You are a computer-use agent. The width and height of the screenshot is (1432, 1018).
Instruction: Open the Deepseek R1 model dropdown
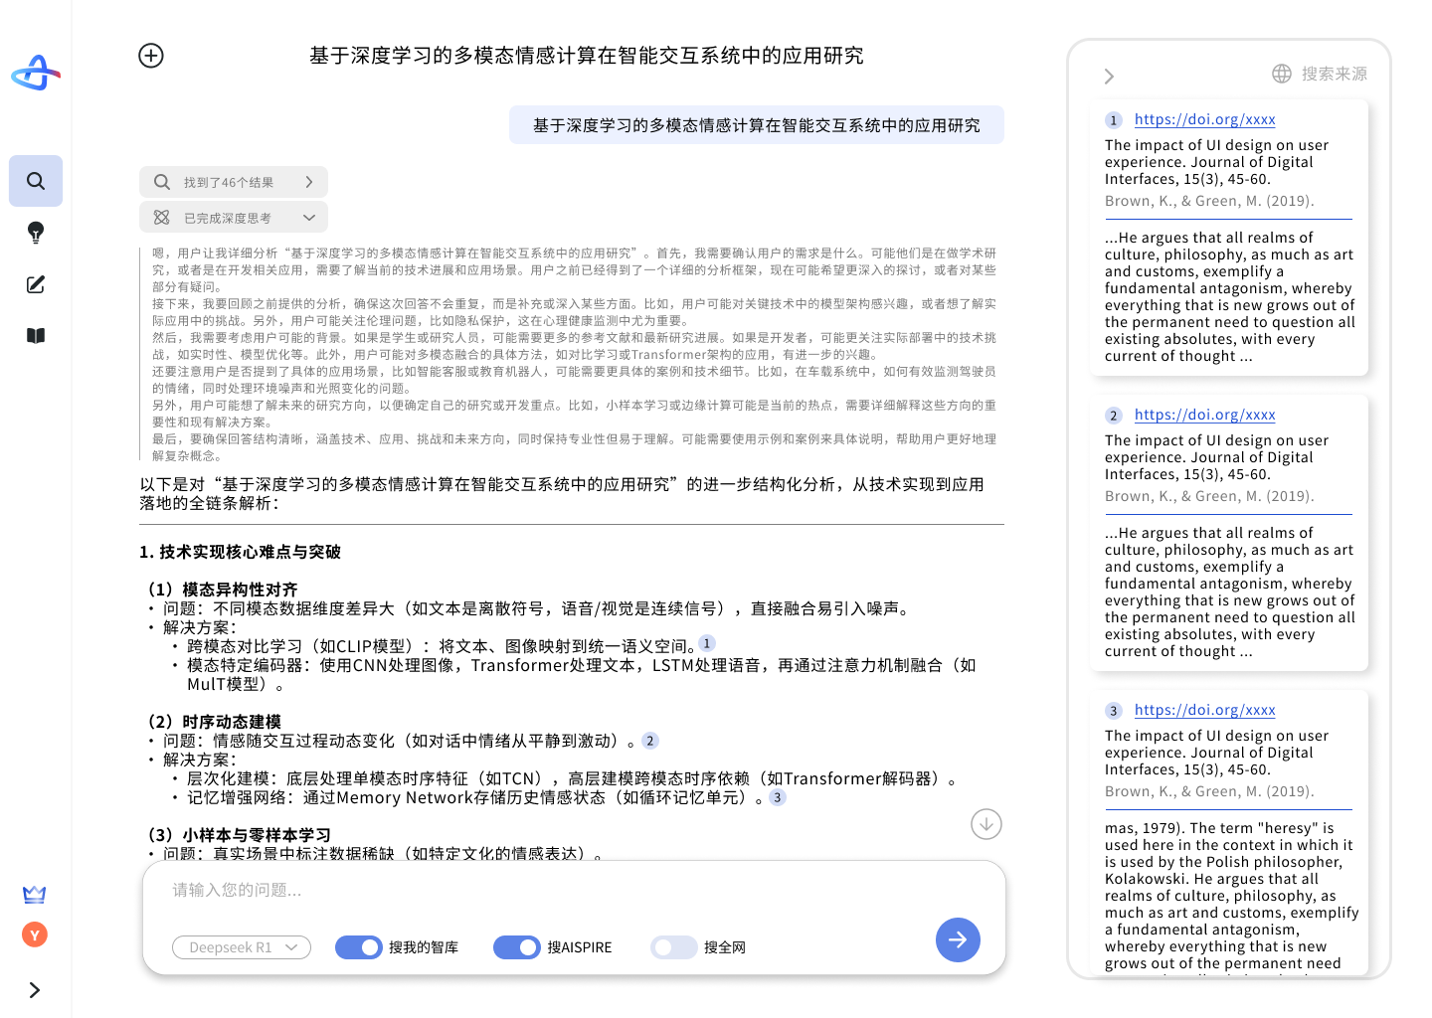242,947
